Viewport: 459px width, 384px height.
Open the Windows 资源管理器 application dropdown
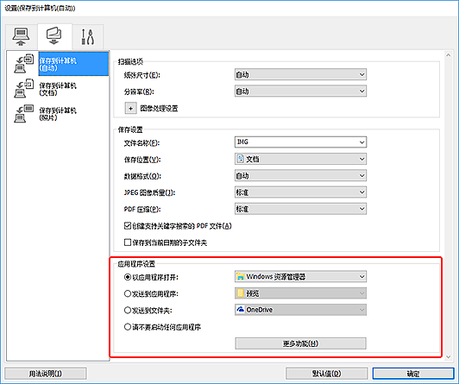click(x=300, y=277)
